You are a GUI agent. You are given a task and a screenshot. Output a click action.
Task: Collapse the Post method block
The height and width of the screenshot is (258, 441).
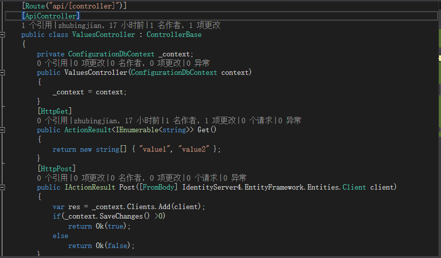point(3,187)
